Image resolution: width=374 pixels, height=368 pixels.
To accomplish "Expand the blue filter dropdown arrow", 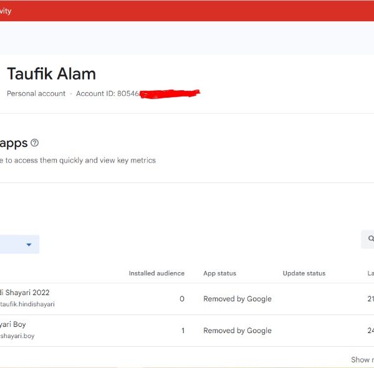I will coord(29,245).
